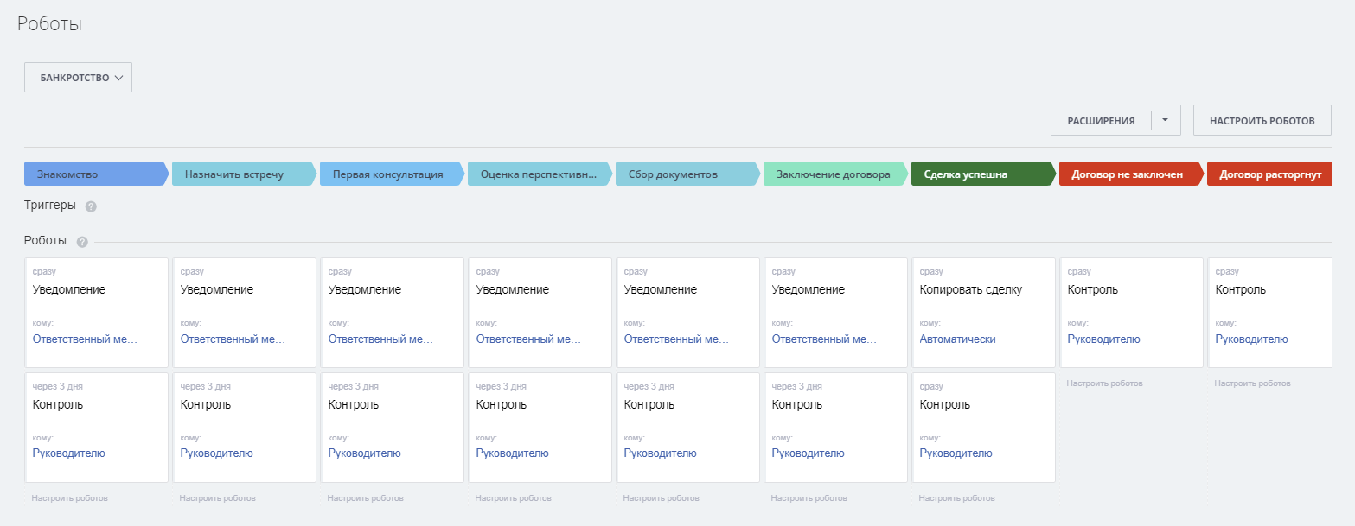Switch to the Первая консультация stage
This screenshot has width=1355, height=526.
tap(389, 174)
